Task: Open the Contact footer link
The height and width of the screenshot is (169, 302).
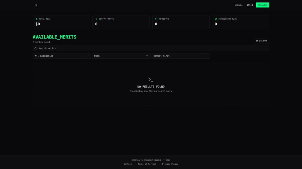Action: tap(128, 164)
